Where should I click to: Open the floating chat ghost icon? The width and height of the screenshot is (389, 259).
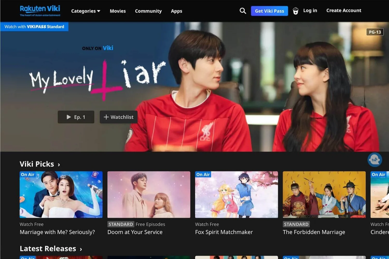click(375, 160)
